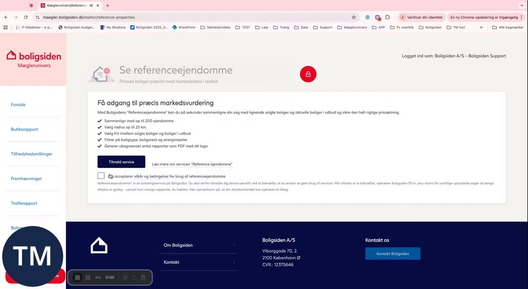Click Verificer din identitet button
Viewport: 528px width, 289px height.
click(421, 17)
